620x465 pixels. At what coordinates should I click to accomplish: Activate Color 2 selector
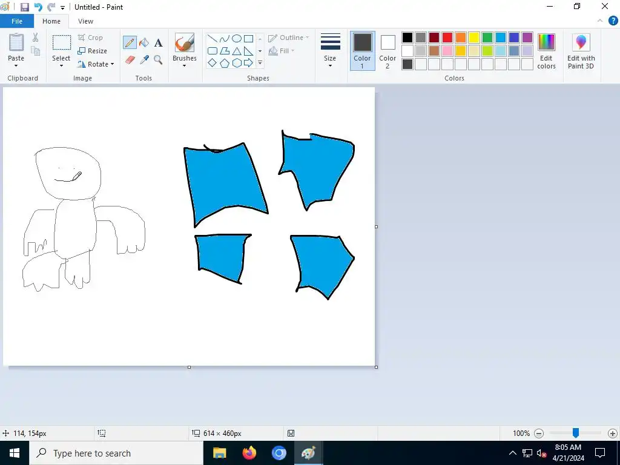point(387,51)
